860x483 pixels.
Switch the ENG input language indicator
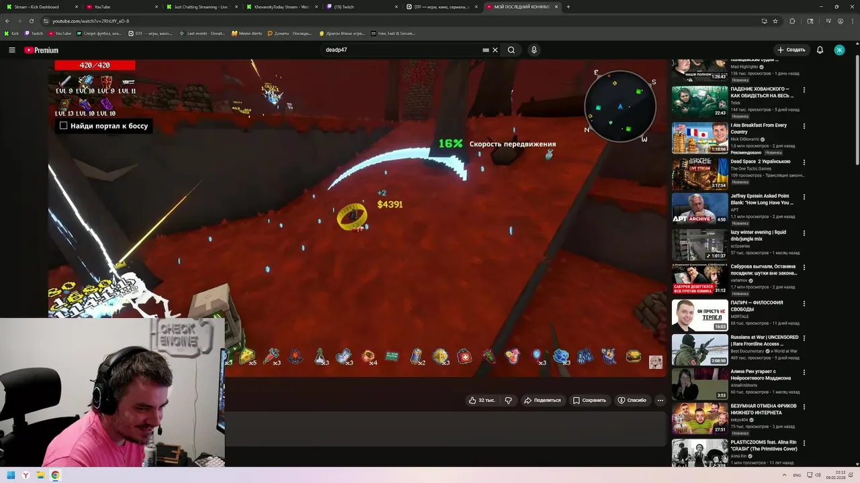point(797,475)
